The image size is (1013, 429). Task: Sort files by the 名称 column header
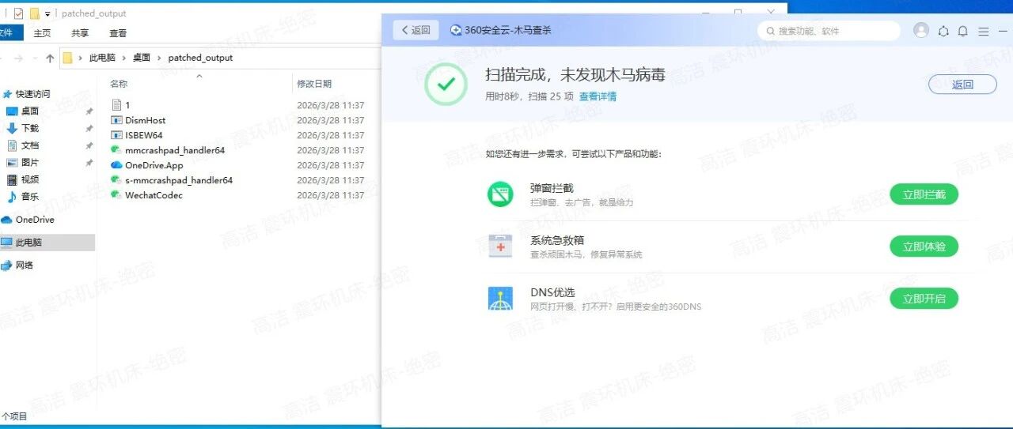pos(119,84)
